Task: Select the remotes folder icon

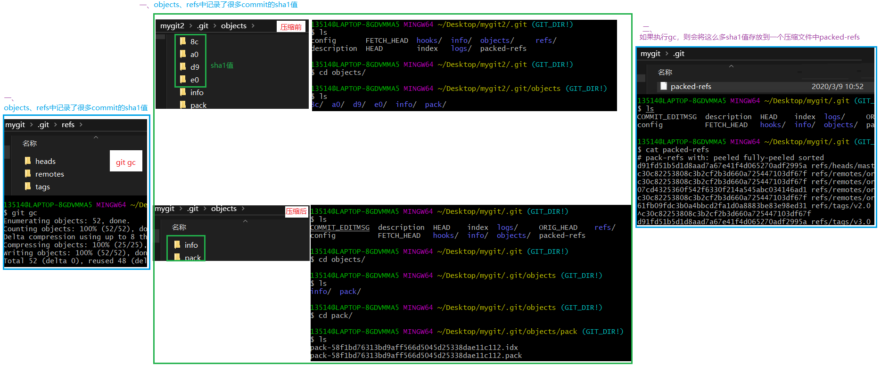Action: (28, 174)
